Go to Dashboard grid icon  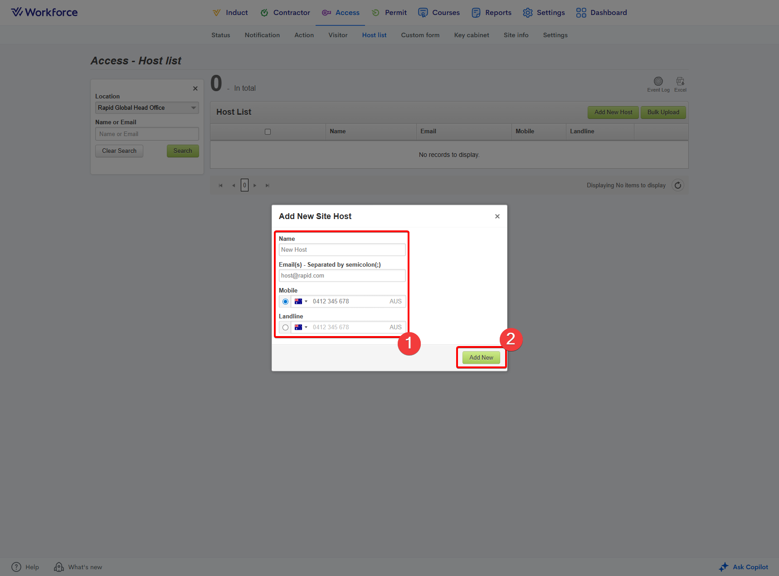[x=581, y=13]
